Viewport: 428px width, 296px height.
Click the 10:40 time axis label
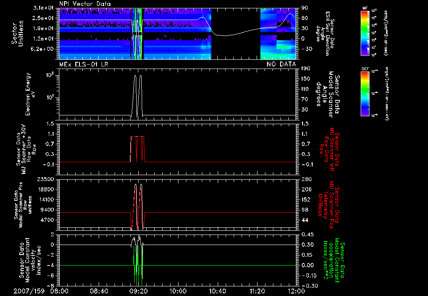[x=217, y=291]
